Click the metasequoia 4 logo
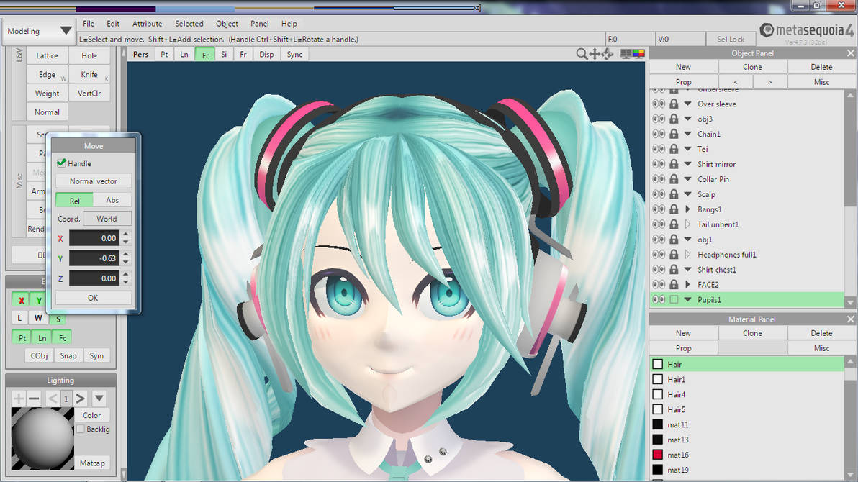Screen dimensions: 858x482 coord(807,31)
